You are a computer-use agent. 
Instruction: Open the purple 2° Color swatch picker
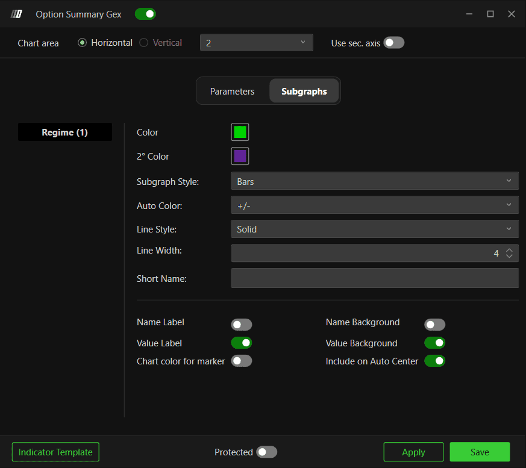(240, 156)
